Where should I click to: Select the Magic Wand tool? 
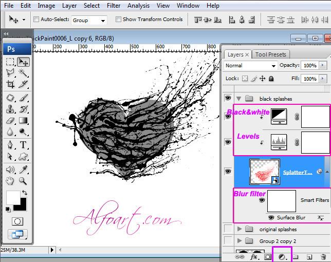point(24,73)
